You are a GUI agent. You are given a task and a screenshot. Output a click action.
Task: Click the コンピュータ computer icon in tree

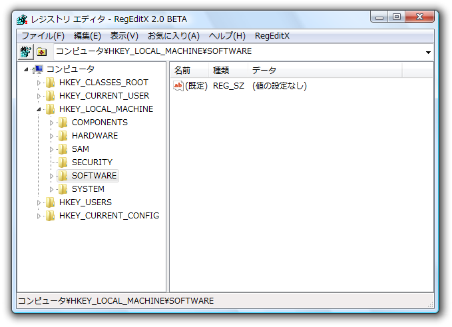pyautogui.click(x=38, y=69)
